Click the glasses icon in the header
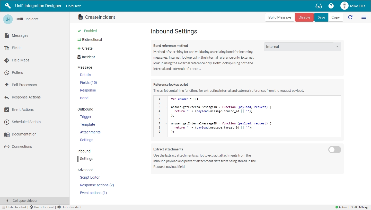Image resolution: width=371 pixels, height=210 pixels. click(x=319, y=6)
